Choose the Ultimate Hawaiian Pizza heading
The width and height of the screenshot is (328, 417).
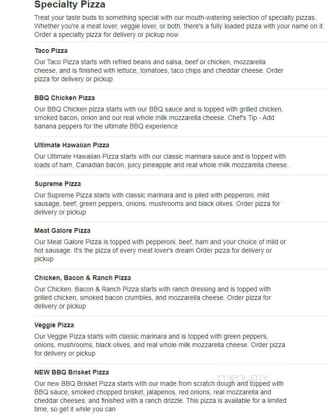tap(72, 145)
